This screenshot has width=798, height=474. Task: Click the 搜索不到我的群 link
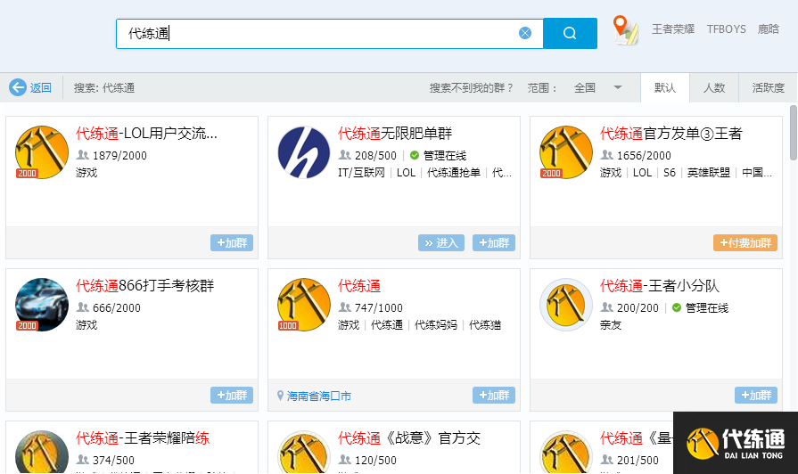click(x=472, y=88)
